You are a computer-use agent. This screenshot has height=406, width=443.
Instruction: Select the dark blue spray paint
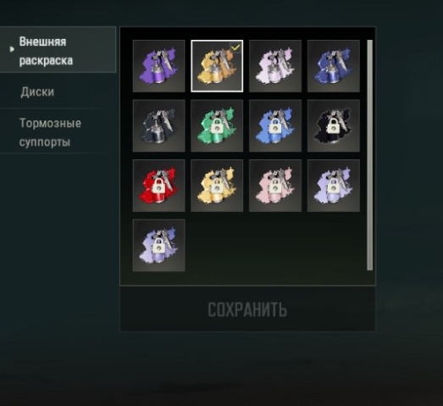[334, 66]
